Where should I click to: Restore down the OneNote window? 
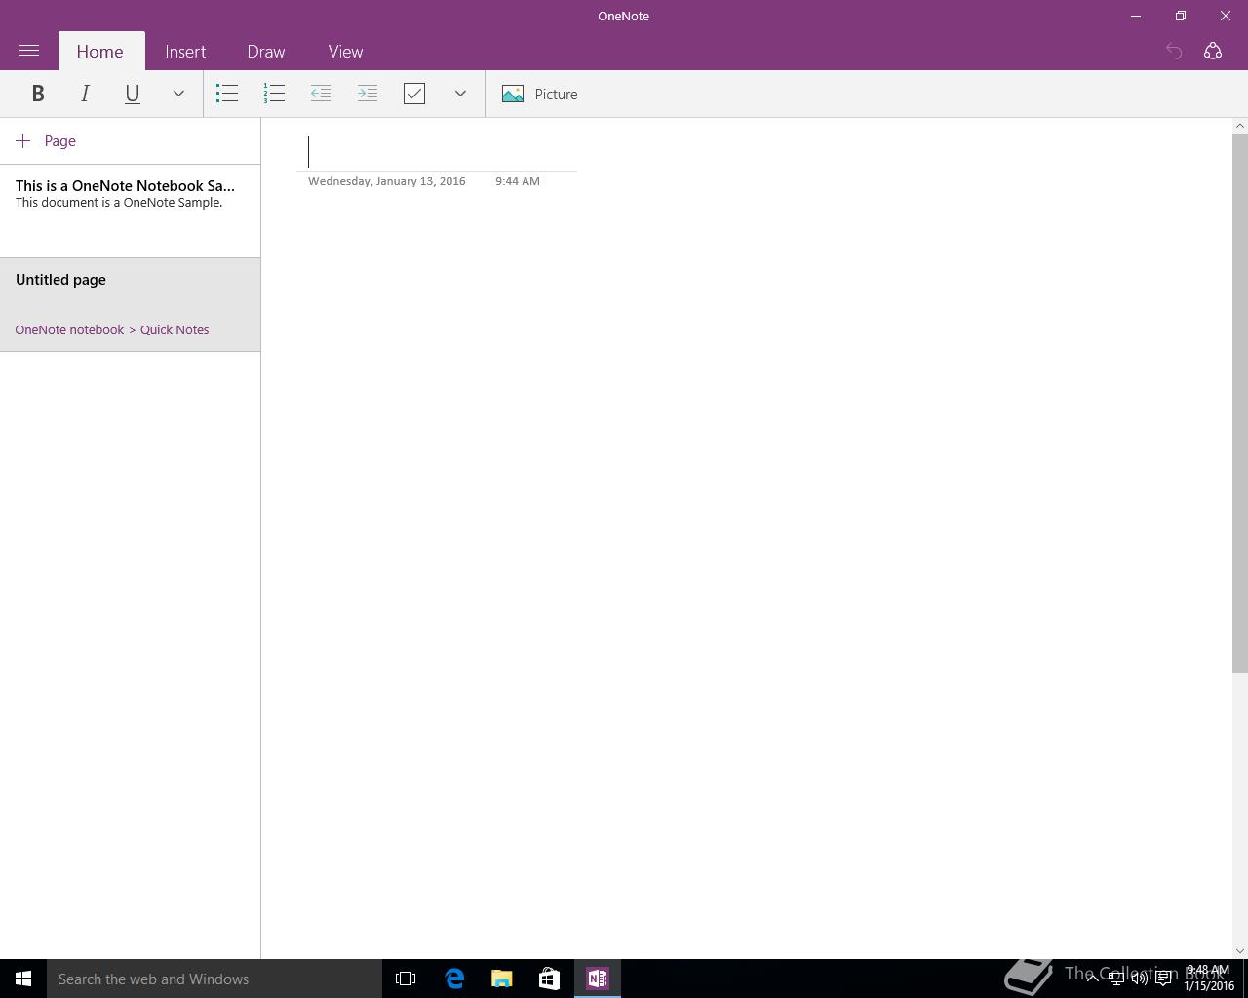(1181, 16)
